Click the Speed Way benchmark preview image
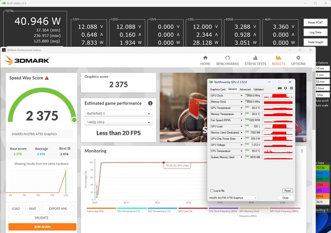This screenshot has height=233, width=331. (x=183, y=107)
